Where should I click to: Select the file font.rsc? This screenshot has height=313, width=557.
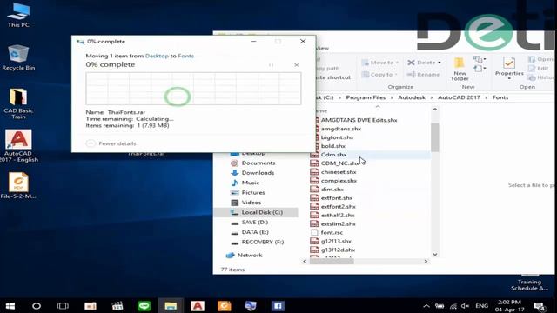[x=326, y=232]
